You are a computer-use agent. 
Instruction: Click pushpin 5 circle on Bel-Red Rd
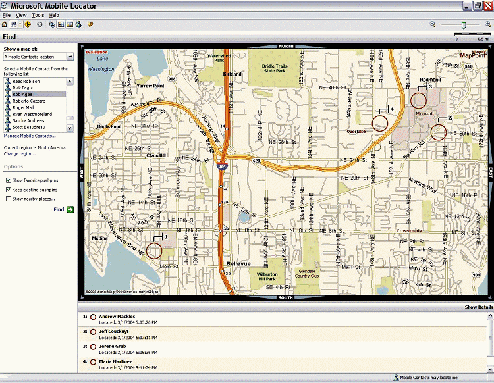[x=438, y=132]
